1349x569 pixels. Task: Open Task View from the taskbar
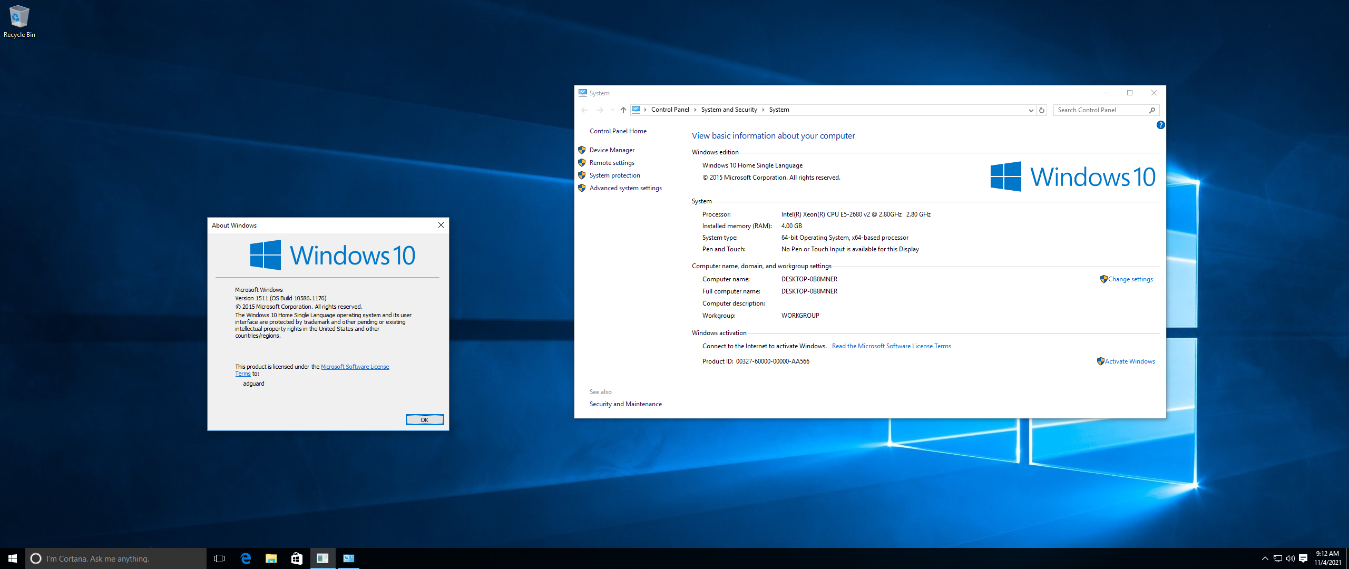pyautogui.click(x=219, y=558)
